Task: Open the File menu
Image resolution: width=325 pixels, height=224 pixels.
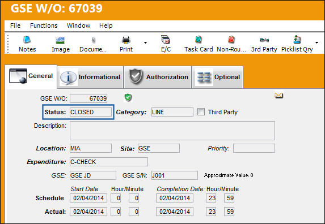Action: pos(15,25)
